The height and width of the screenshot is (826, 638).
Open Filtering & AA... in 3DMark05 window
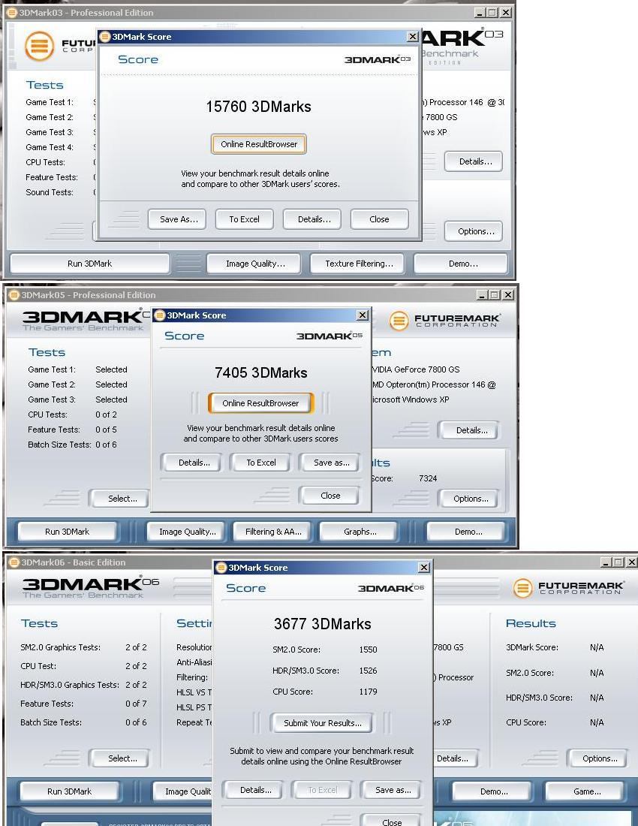[x=273, y=532]
